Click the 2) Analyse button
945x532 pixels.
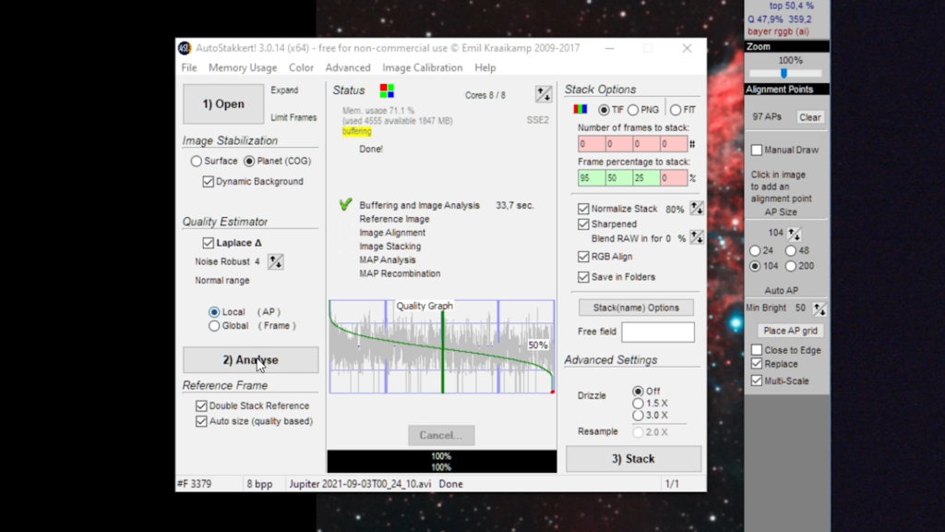point(251,360)
